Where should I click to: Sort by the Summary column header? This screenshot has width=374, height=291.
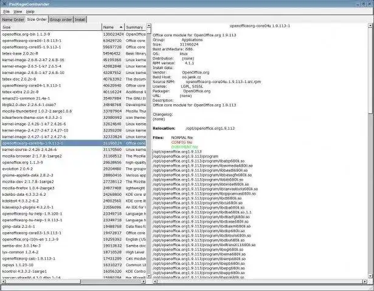click(135, 27)
